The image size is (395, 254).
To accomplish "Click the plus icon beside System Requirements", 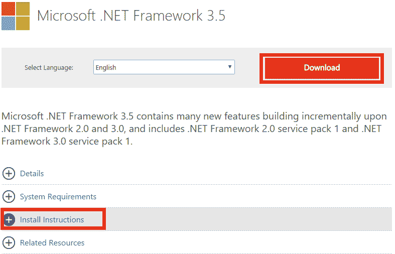I will [x=9, y=197].
